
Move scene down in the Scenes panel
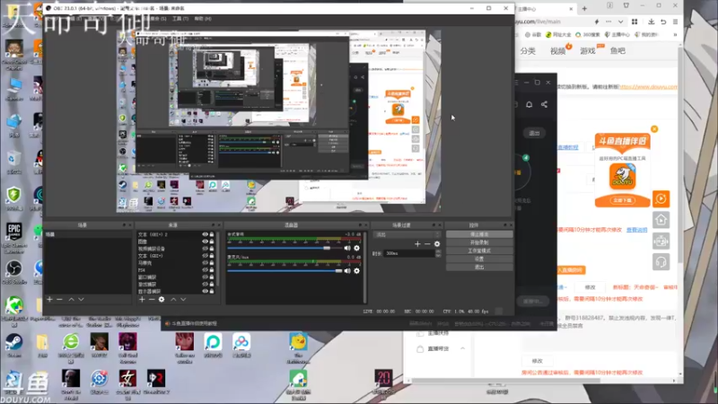[81, 299]
